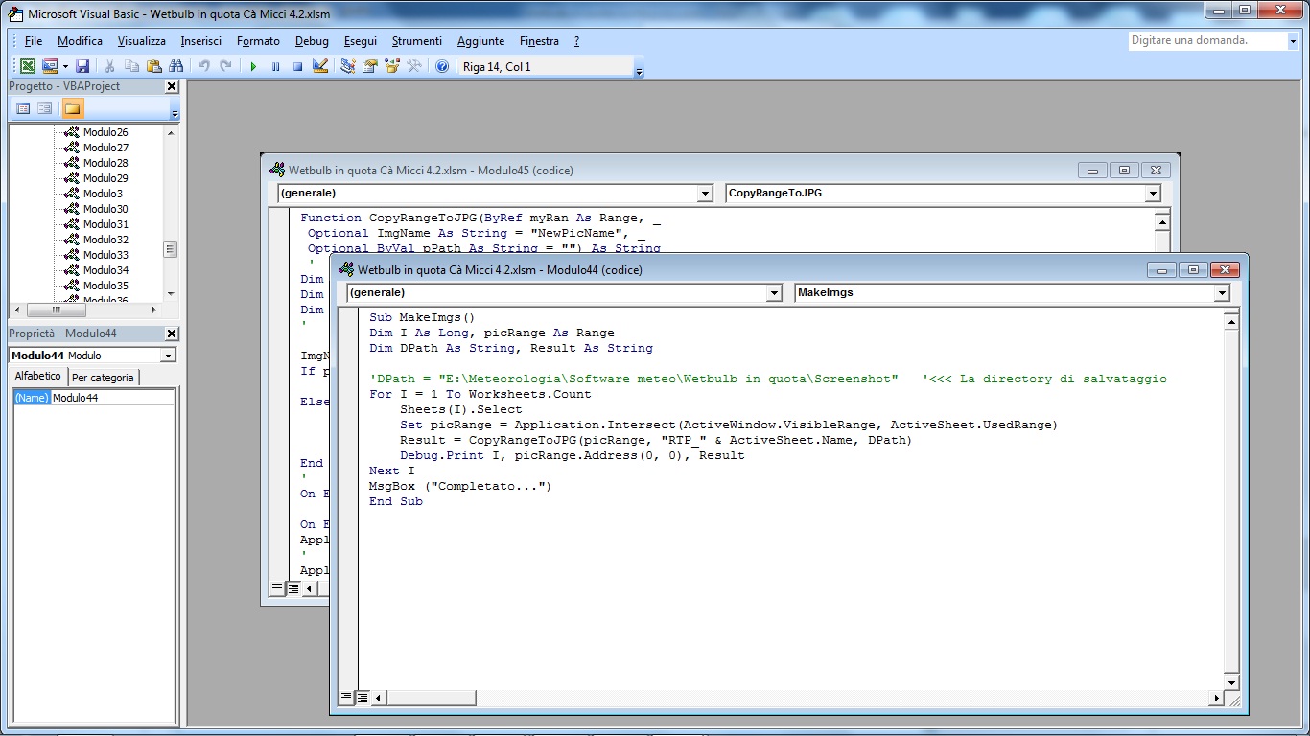
Task: Toggle Folders view in Project panel
Action: click(x=73, y=108)
